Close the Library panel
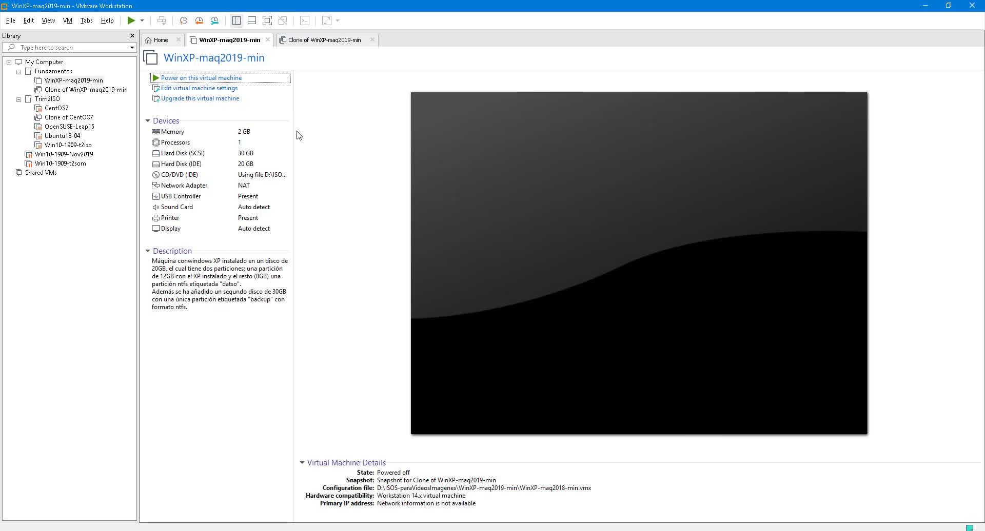Viewport: 985px width, 531px height. point(132,36)
